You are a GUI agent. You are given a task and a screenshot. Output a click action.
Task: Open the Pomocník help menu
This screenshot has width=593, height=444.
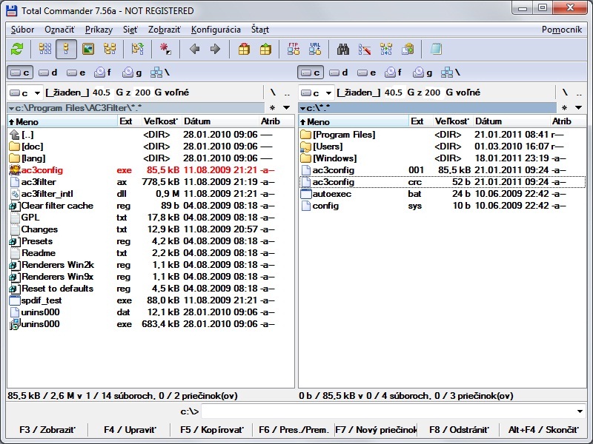pos(562,30)
